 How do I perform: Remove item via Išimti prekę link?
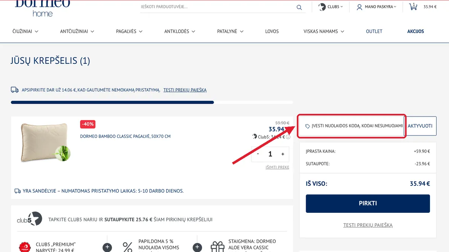(277, 167)
